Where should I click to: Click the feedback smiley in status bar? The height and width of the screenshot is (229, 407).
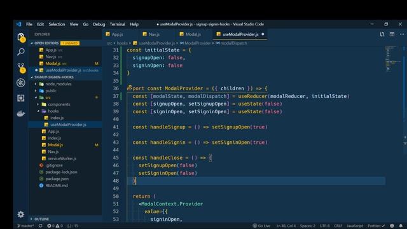click(x=392, y=226)
